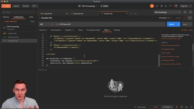This screenshot has height=109, width=194.
Task: Add a new request tab with plus
Action: click(132, 13)
